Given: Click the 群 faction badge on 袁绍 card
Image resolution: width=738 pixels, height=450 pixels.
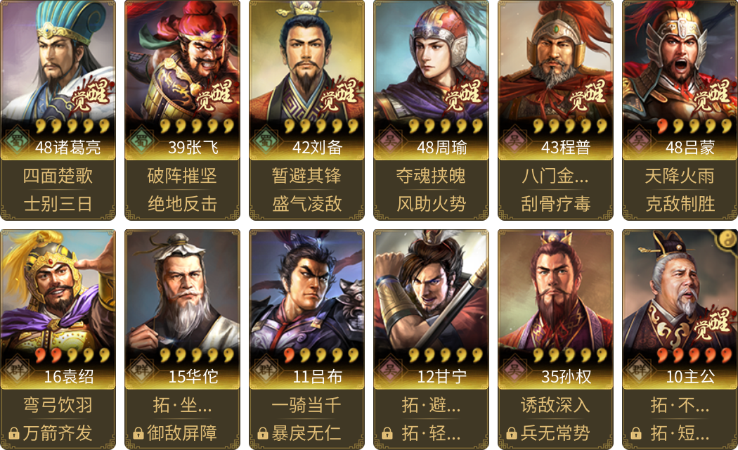Looking at the screenshot, I should coord(17,370).
